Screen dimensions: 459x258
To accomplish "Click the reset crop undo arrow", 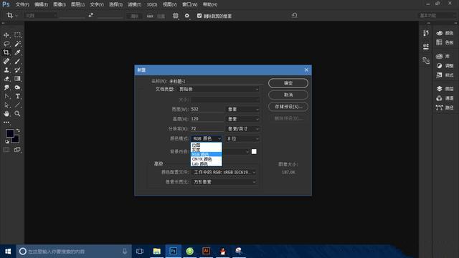I will (x=295, y=15).
